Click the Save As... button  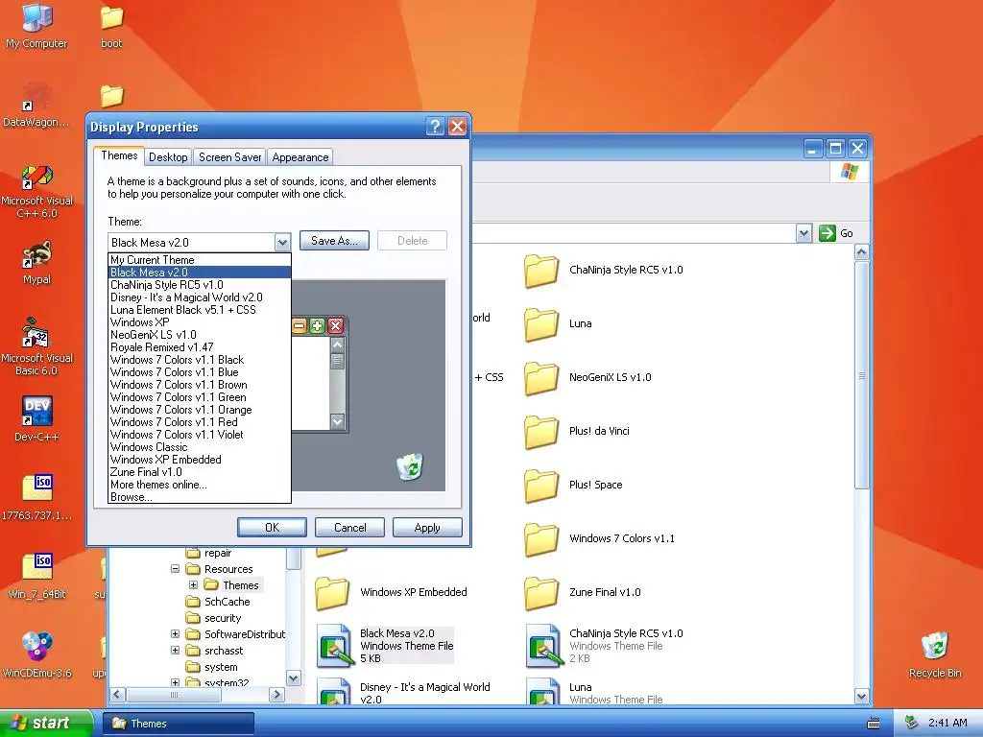click(x=335, y=241)
